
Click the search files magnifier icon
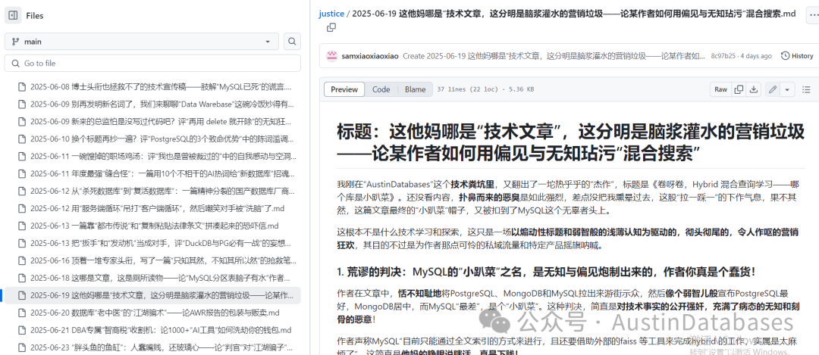click(292, 41)
